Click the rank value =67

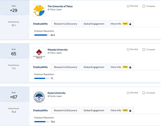pyautogui.click(x=14, y=97)
